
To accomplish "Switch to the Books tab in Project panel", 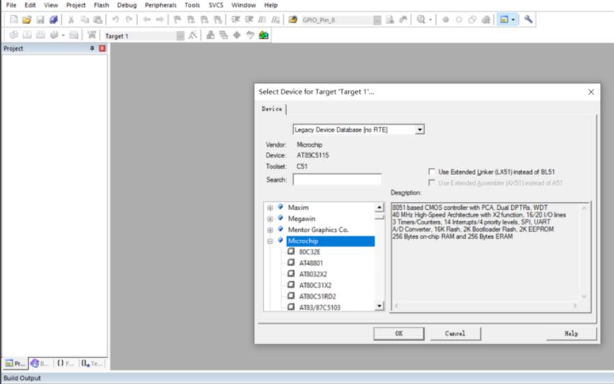I will 39,363.
